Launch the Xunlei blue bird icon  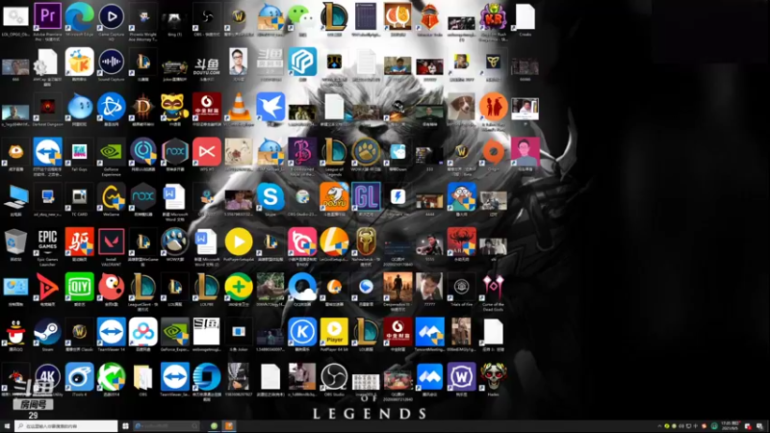pos(270,107)
